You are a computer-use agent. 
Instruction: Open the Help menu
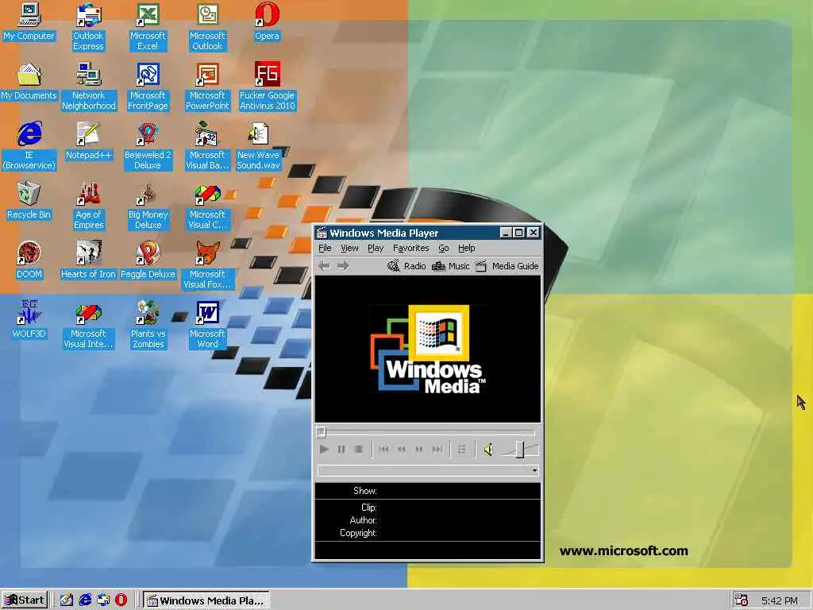[x=467, y=248]
